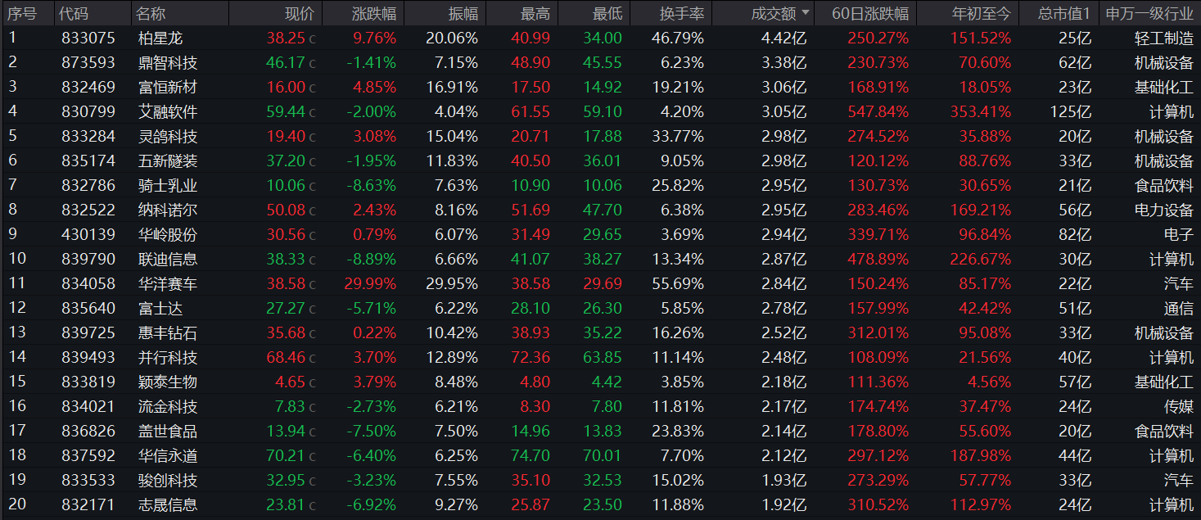Select stock code 873593
The height and width of the screenshot is (520, 1201).
(88, 62)
